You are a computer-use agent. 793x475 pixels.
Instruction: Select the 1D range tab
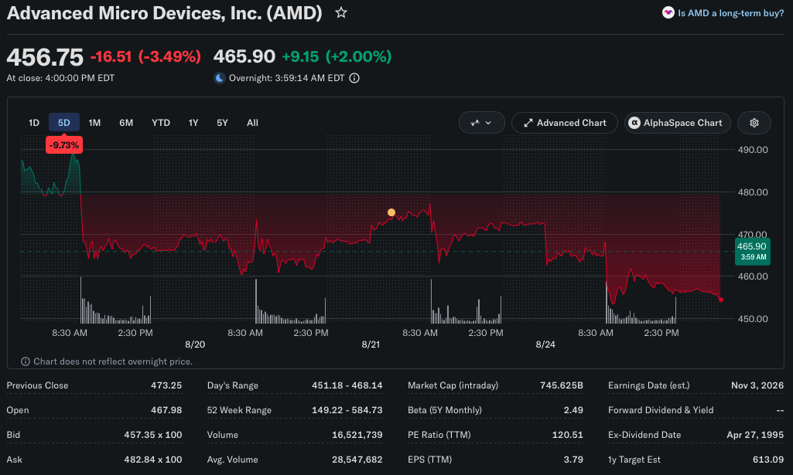[x=34, y=123]
